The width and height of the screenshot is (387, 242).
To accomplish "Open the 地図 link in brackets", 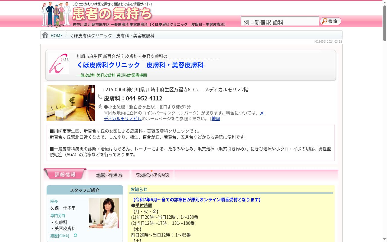I will click(216, 119).
